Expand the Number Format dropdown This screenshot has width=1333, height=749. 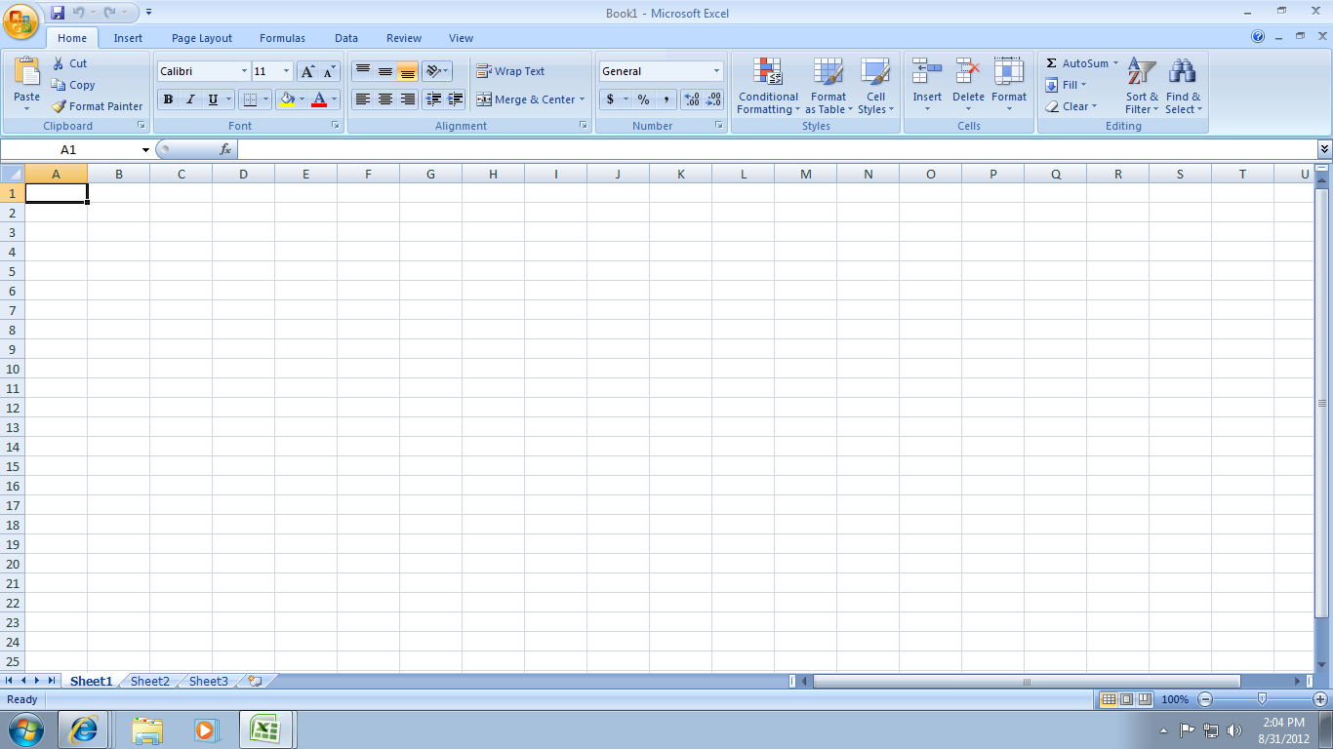coord(715,70)
